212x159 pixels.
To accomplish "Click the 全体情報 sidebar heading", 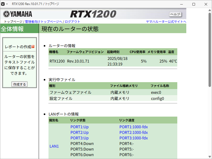I will [x=12, y=29].
